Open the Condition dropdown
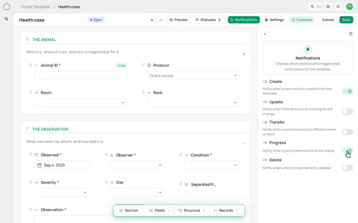Image resolution: width=358 pixels, height=223 pixels. click(x=212, y=165)
